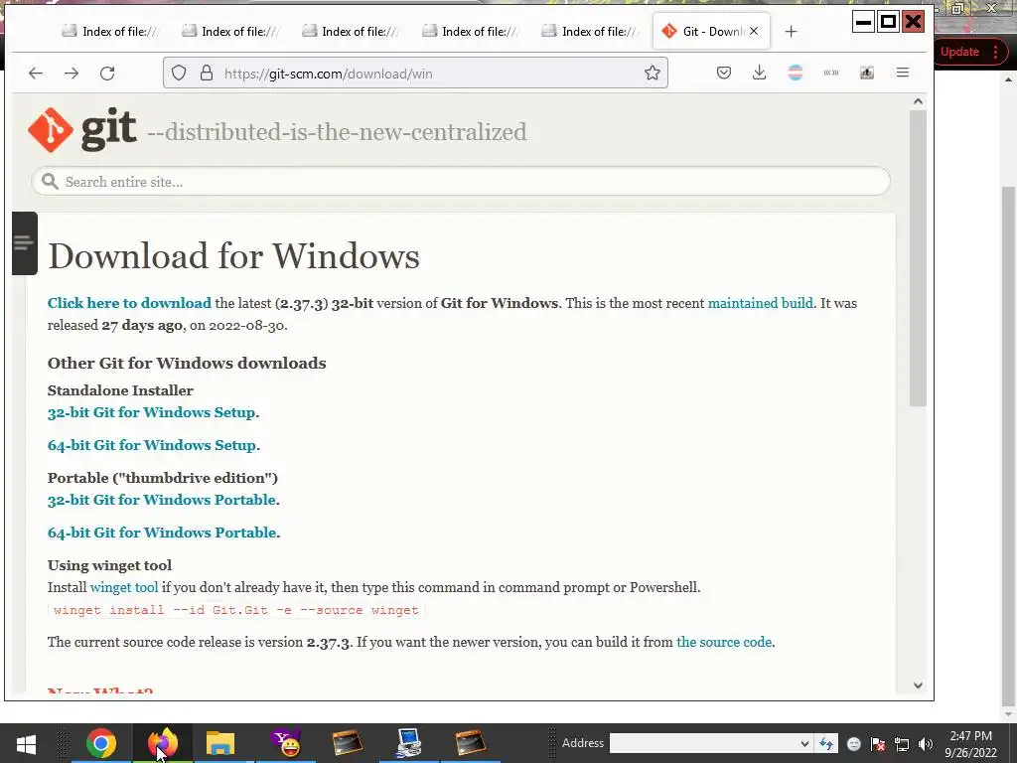The width and height of the screenshot is (1017, 763).
Task: Go back with the browser back arrow
Action: coord(36,74)
